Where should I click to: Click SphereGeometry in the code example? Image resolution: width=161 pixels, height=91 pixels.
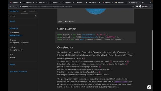(x=88, y=35)
